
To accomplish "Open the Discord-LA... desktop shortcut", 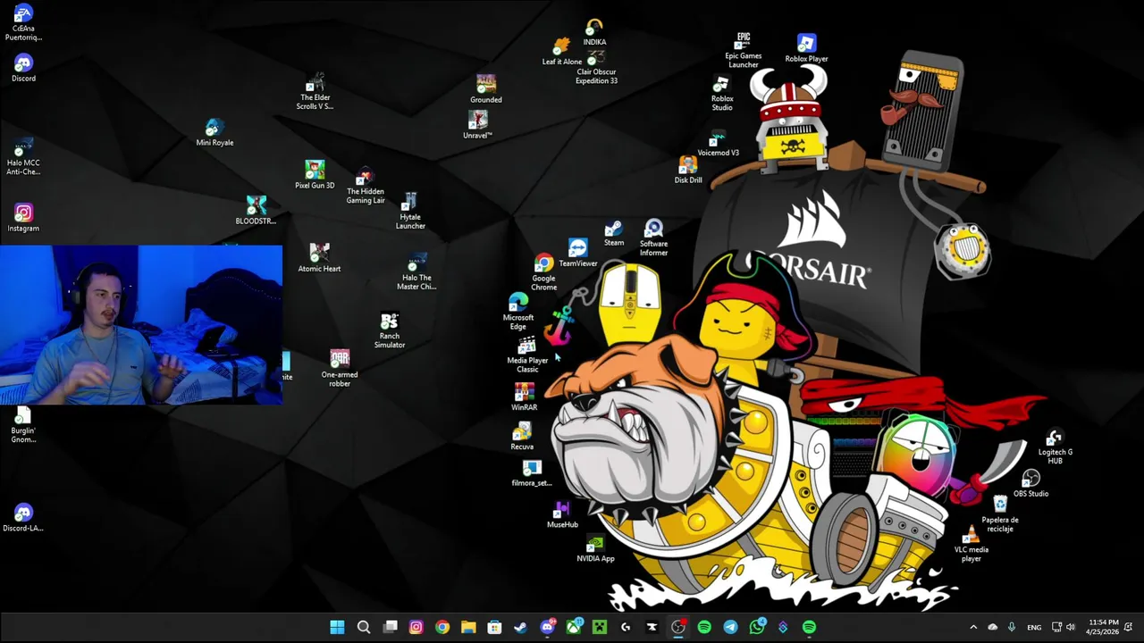I will coord(23,517).
